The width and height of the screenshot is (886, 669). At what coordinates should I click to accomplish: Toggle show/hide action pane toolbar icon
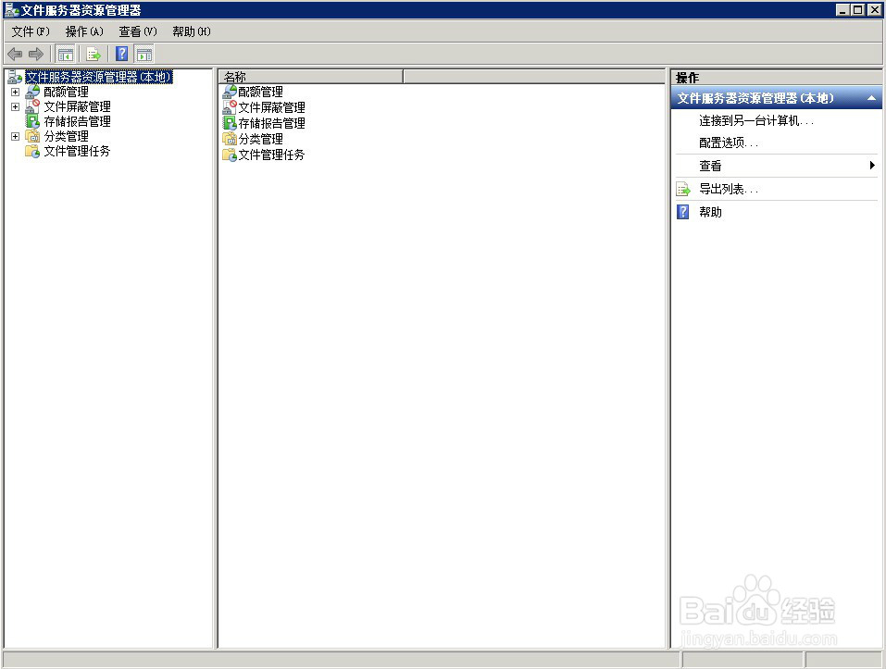click(144, 55)
